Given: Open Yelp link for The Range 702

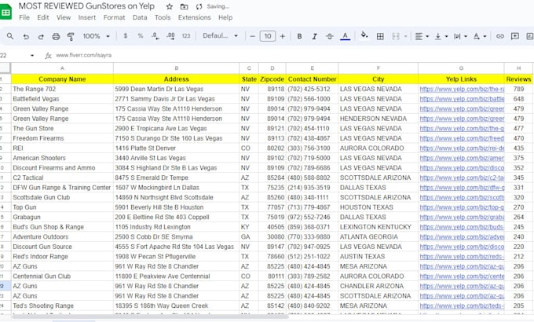Looking at the screenshot, I should pos(462,89).
